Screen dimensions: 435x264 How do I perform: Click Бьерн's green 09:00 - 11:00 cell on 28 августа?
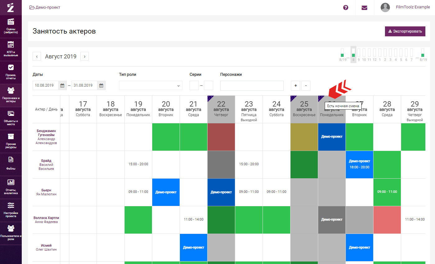pyautogui.click(x=387, y=192)
